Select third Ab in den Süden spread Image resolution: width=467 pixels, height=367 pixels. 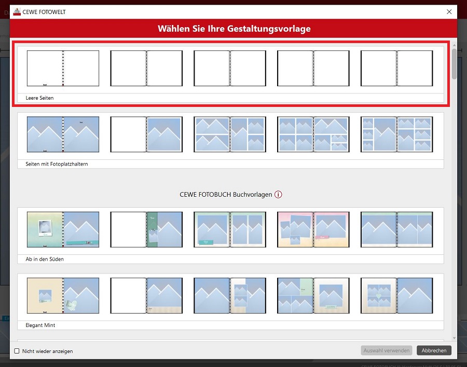[x=230, y=229]
